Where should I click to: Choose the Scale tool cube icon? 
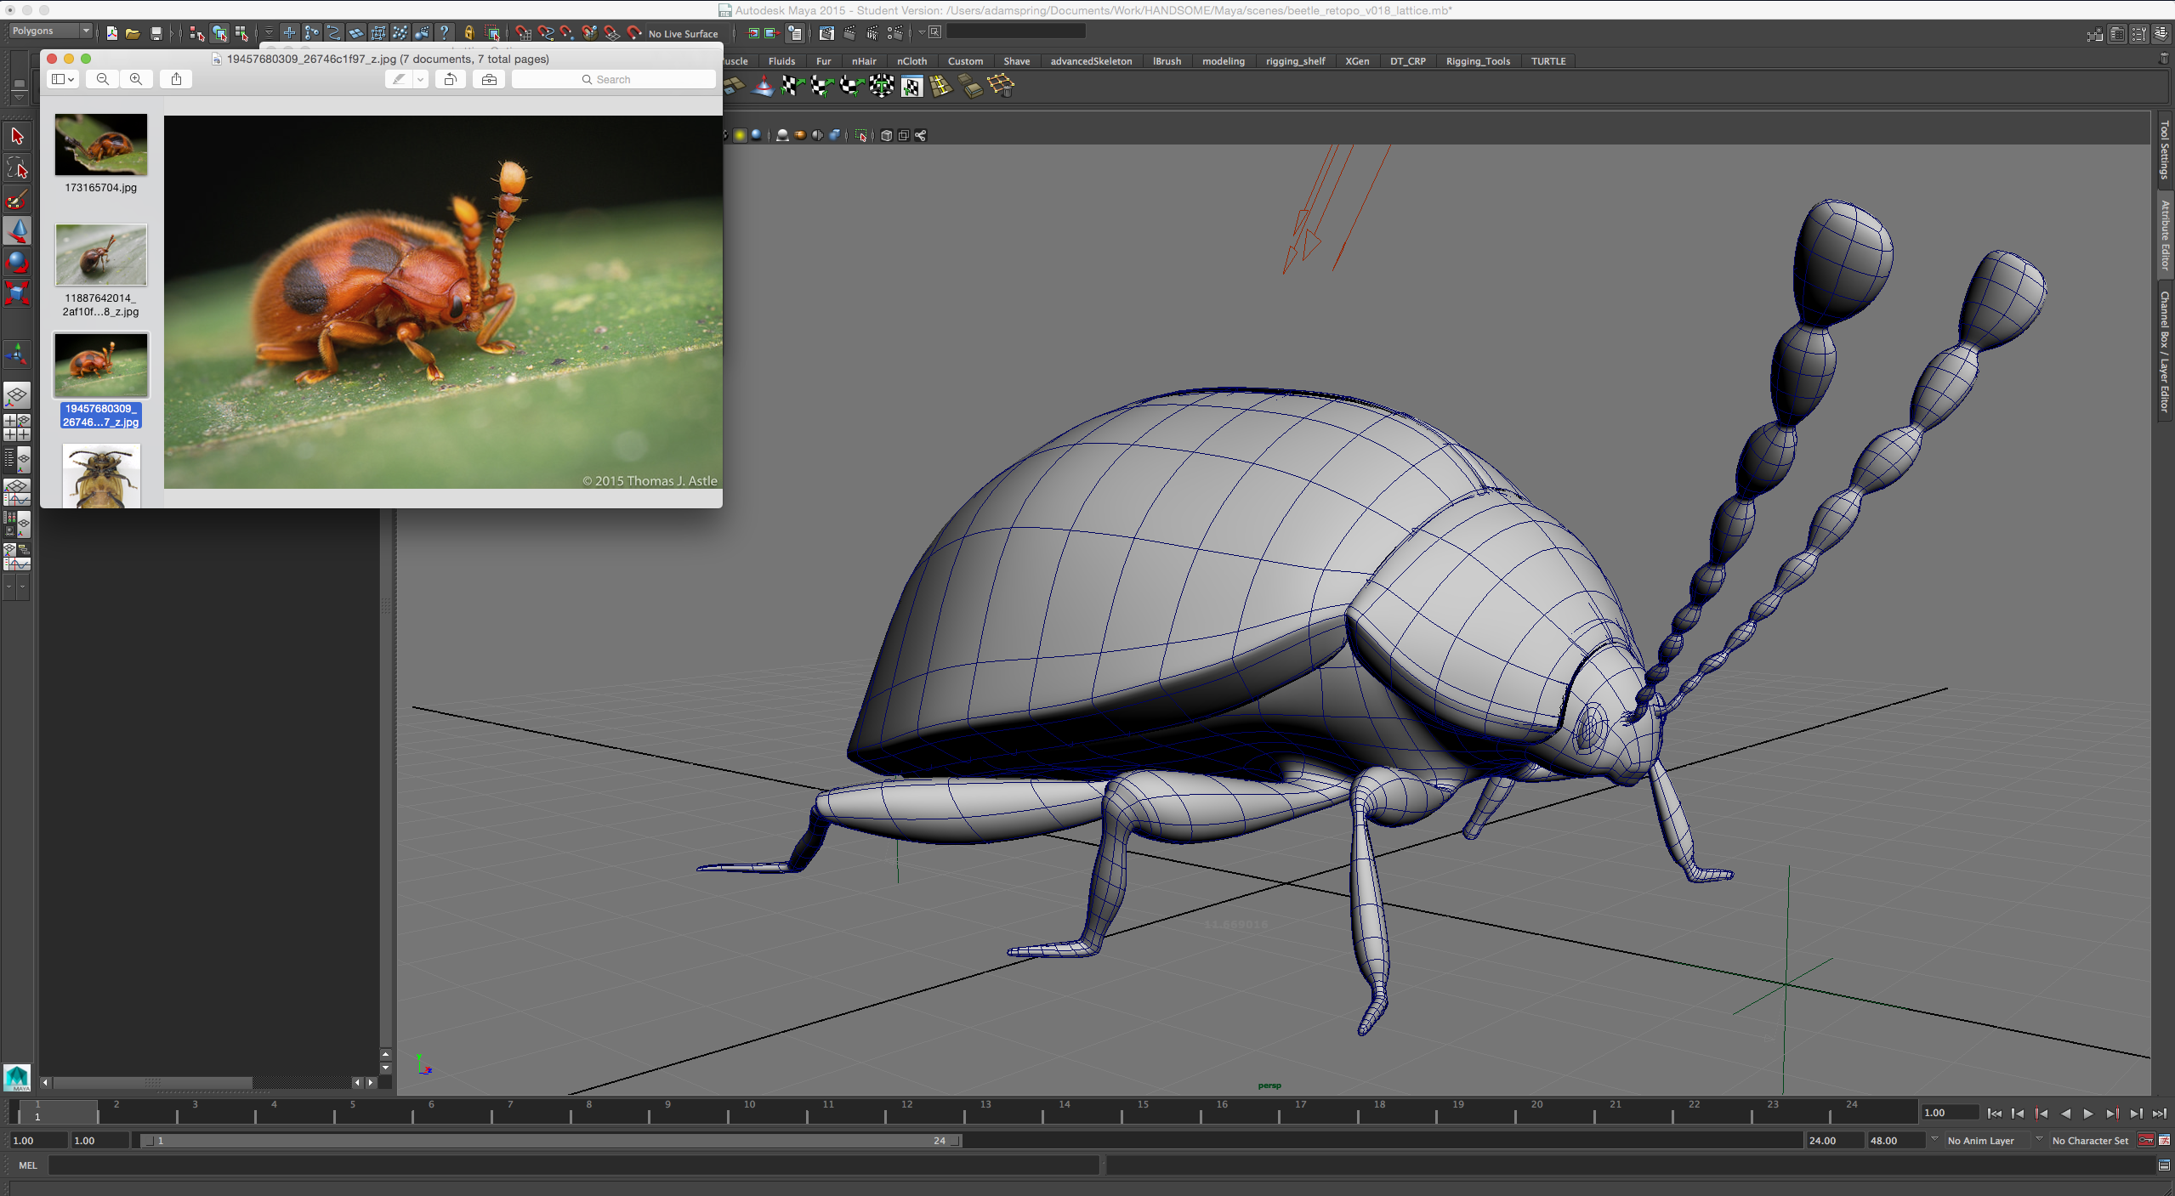[x=17, y=293]
